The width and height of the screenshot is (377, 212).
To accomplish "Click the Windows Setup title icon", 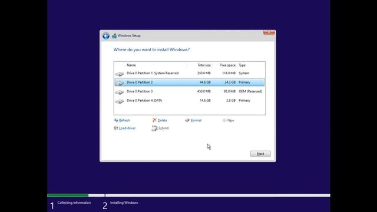I will [x=114, y=36].
